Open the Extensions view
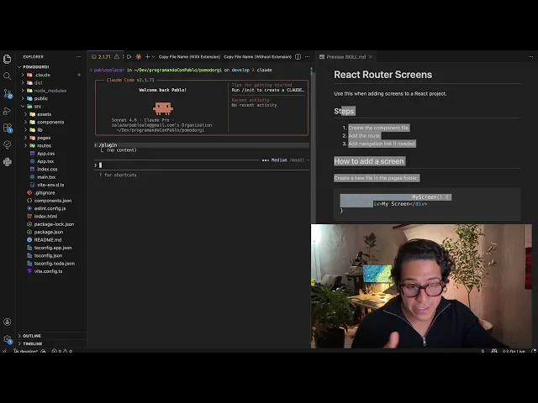The width and height of the screenshot is (538, 403). point(8,128)
